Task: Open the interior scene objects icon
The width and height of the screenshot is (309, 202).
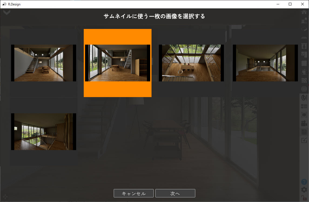Action: pos(304,72)
